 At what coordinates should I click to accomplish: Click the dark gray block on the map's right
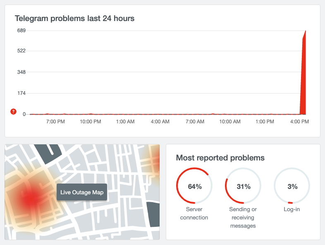153,214
